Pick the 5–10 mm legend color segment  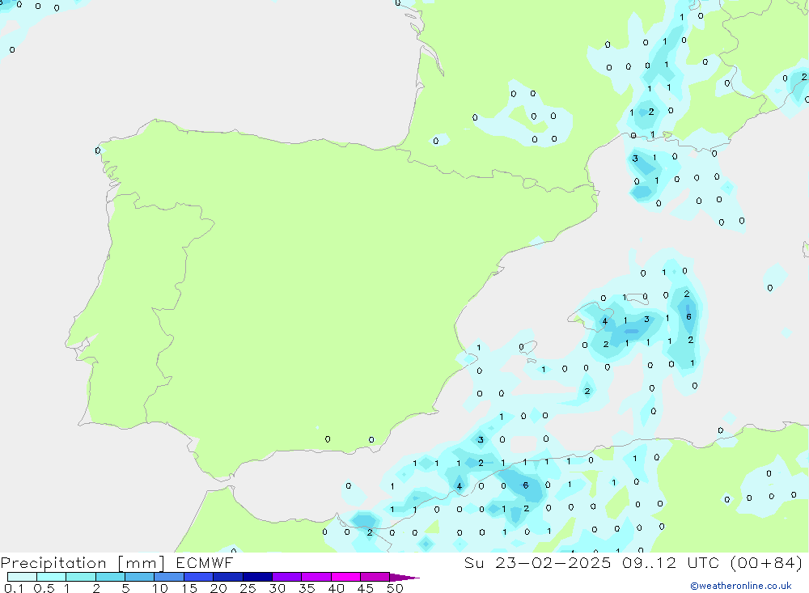click(x=139, y=577)
